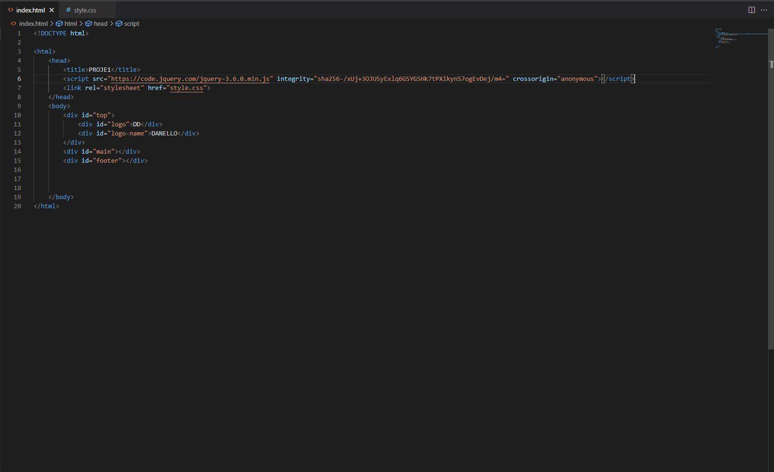Click the CSS hash icon on style.css tab
The image size is (774, 472).
(68, 10)
